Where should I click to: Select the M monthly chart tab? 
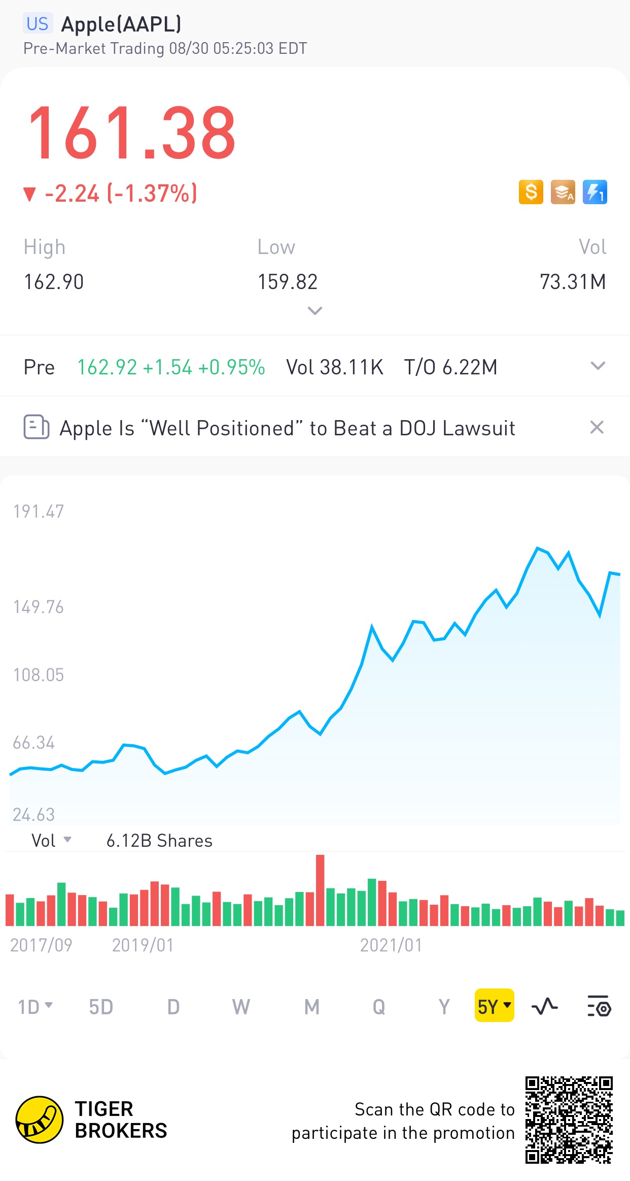pyautogui.click(x=312, y=1006)
